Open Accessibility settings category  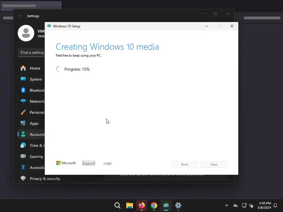pos(31,168)
